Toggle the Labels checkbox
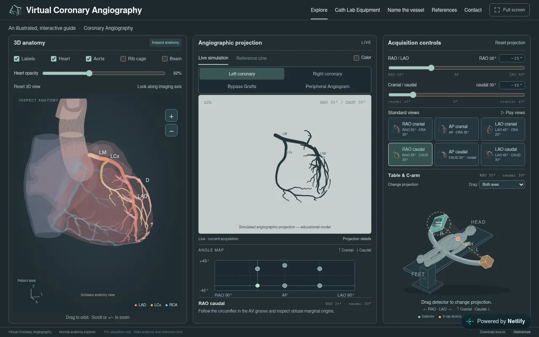This screenshot has width=539, height=337. 17,59
